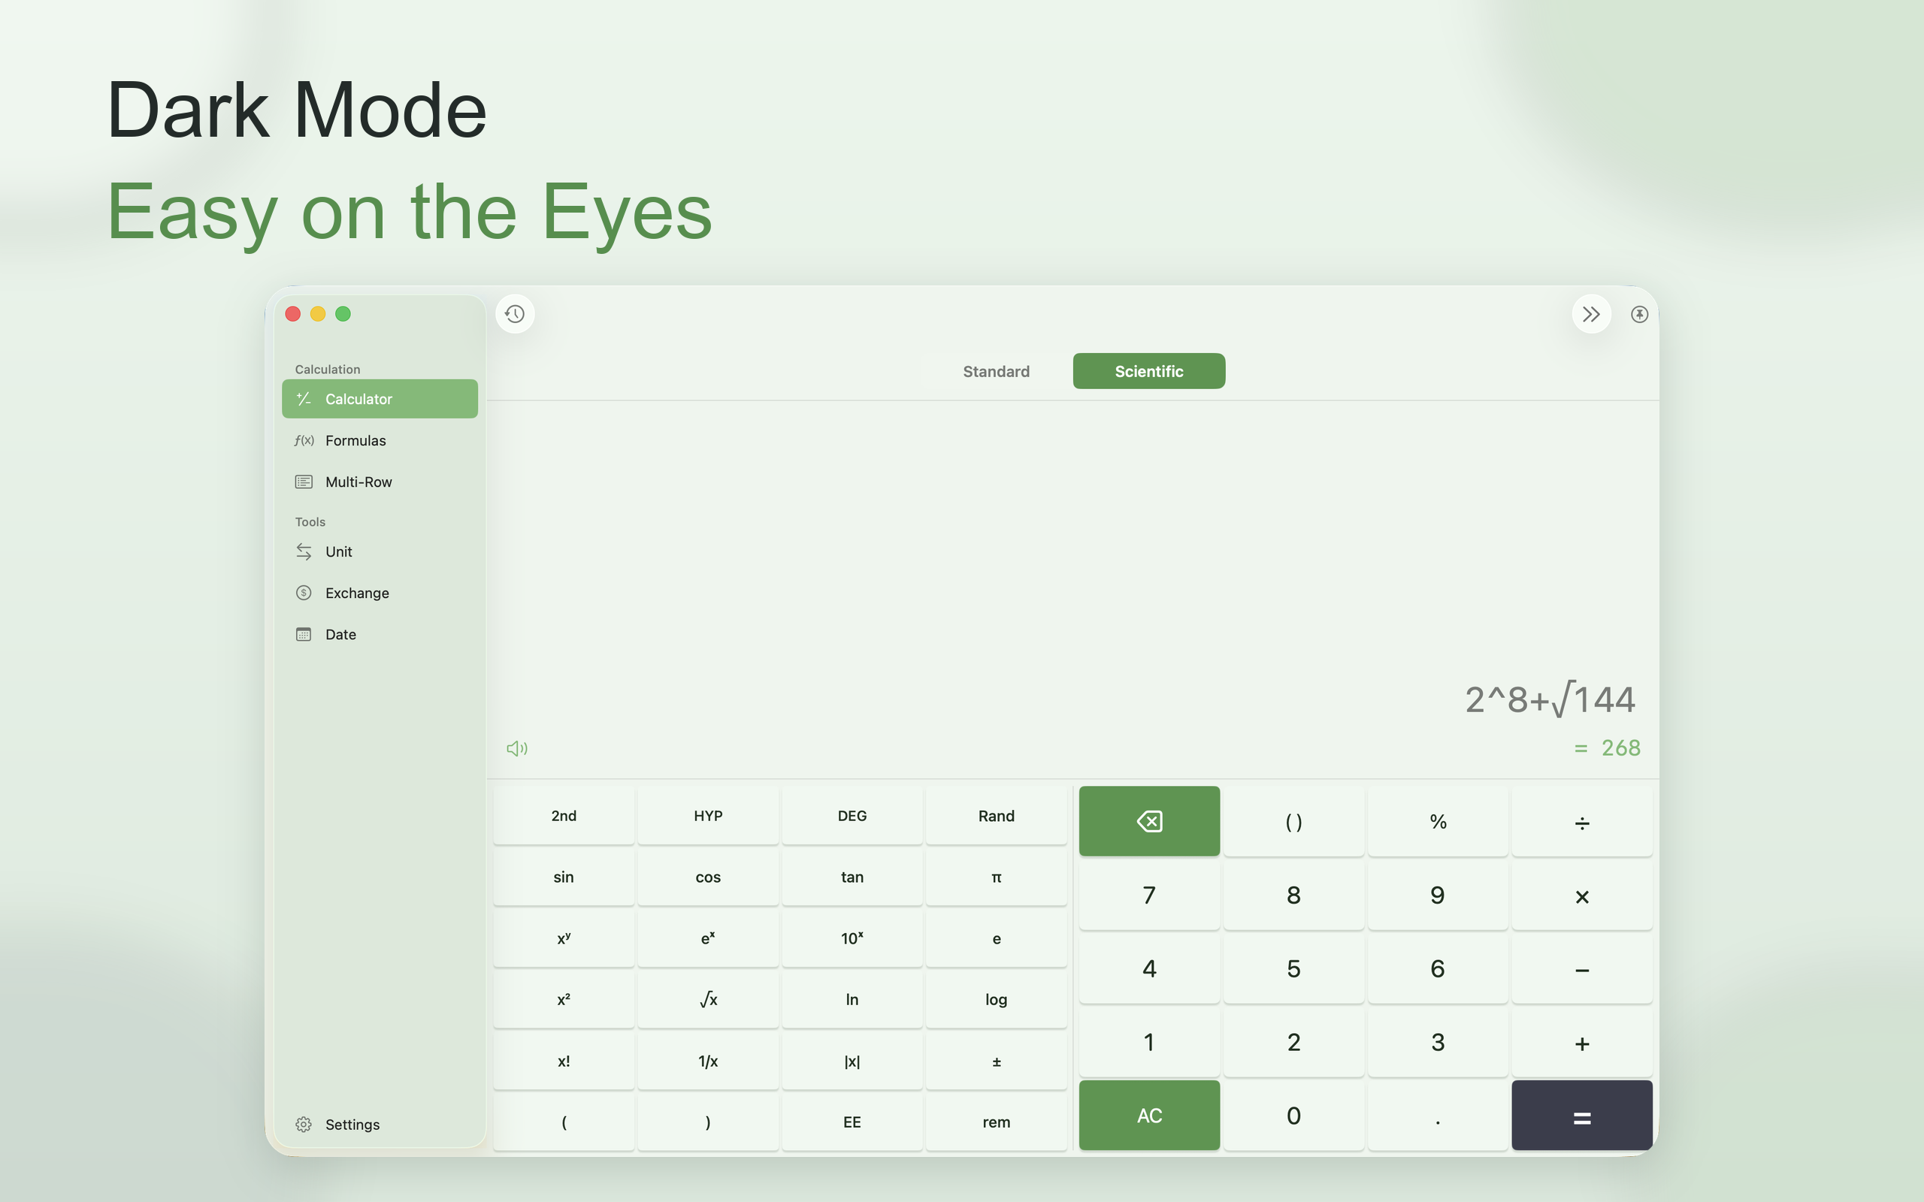Open Formulas in the sidebar
1924x1202 pixels.
380,440
